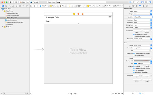Switch to Assistant editor
153x95 pixels.
[x=134, y=2]
